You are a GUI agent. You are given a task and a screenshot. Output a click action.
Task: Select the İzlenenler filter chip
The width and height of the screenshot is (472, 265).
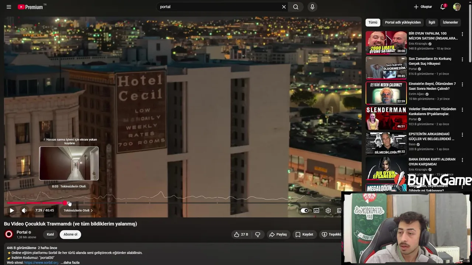click(450, 22)
